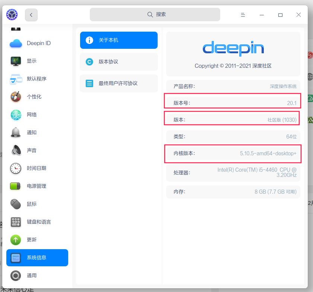Viewport: 313px width, 292px height.
Task: Maximize the Control Center window
Action: point(280,15)
